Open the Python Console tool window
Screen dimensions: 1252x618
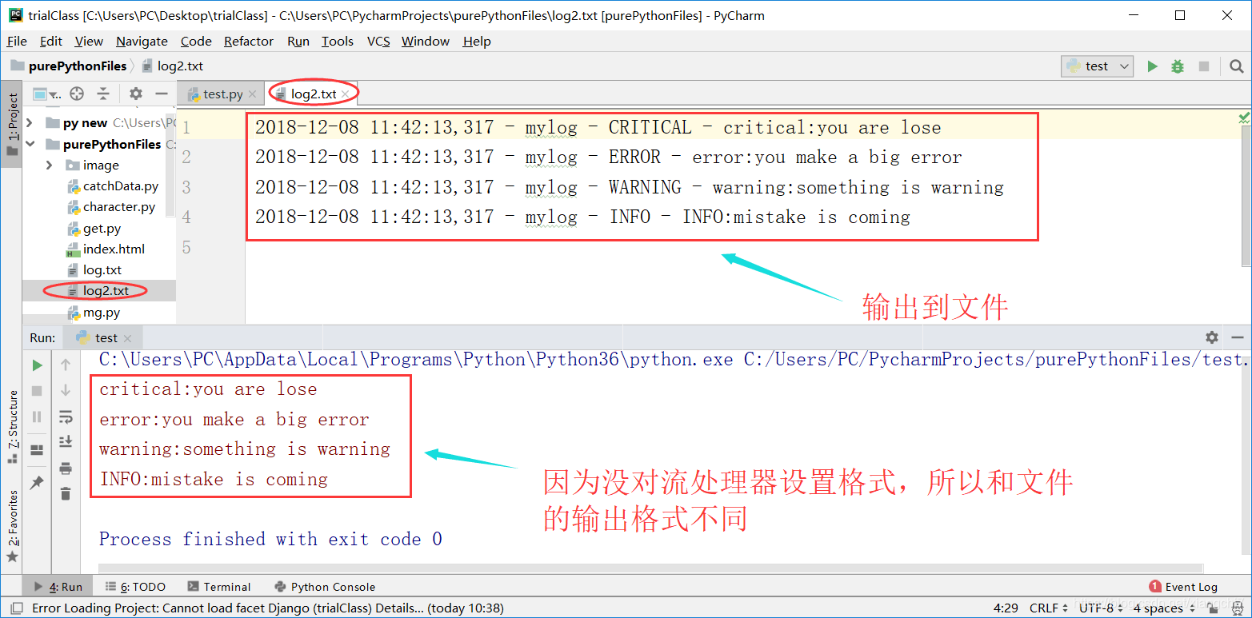[325, 587]
